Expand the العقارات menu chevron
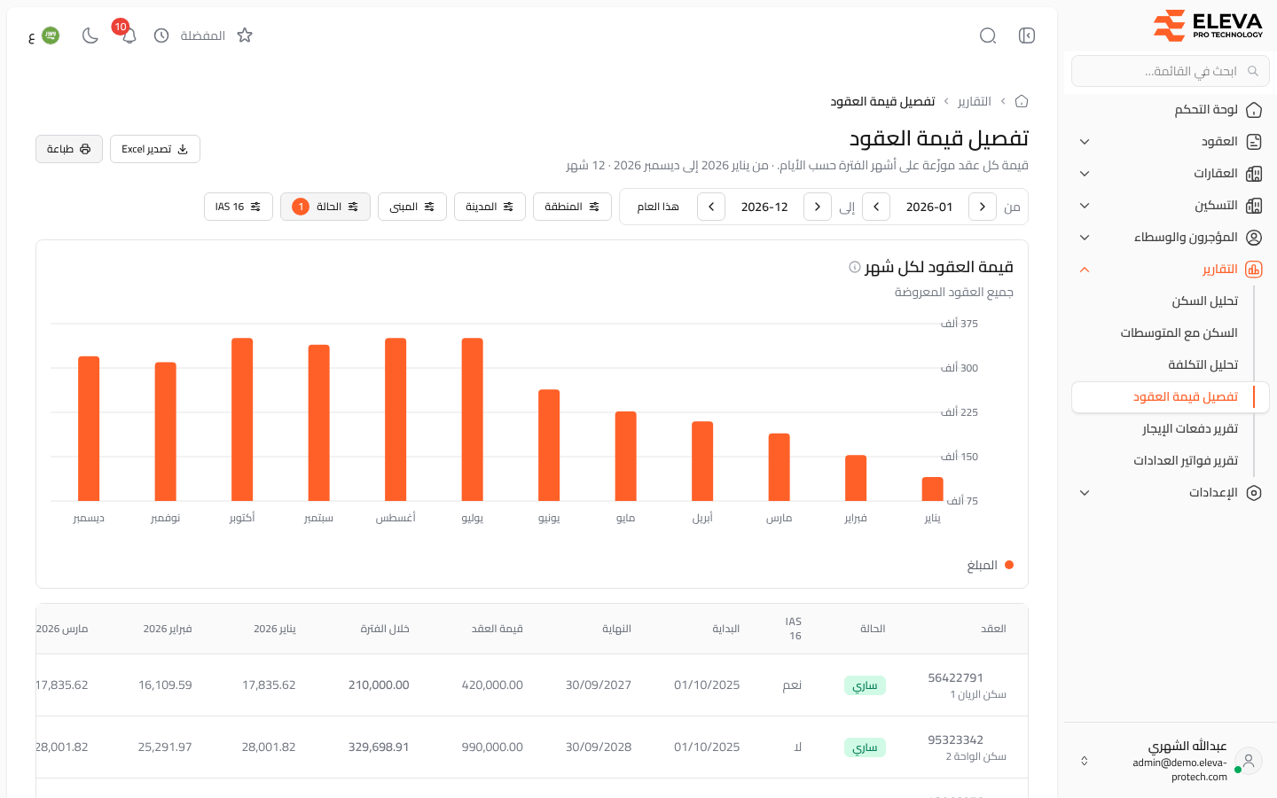The height and width of the screenshot is (798, 1277). click(x=1085, y=174)
